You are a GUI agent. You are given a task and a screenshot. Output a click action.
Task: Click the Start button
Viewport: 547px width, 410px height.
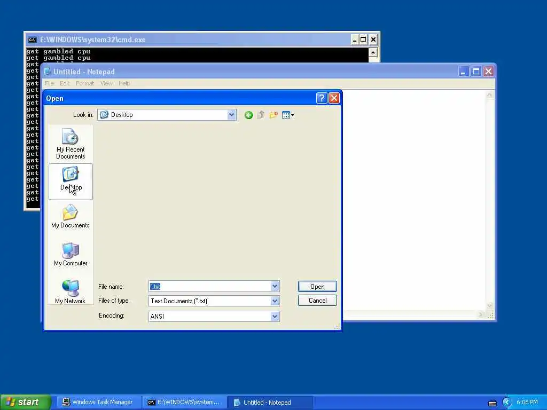(x=25, y=403)
